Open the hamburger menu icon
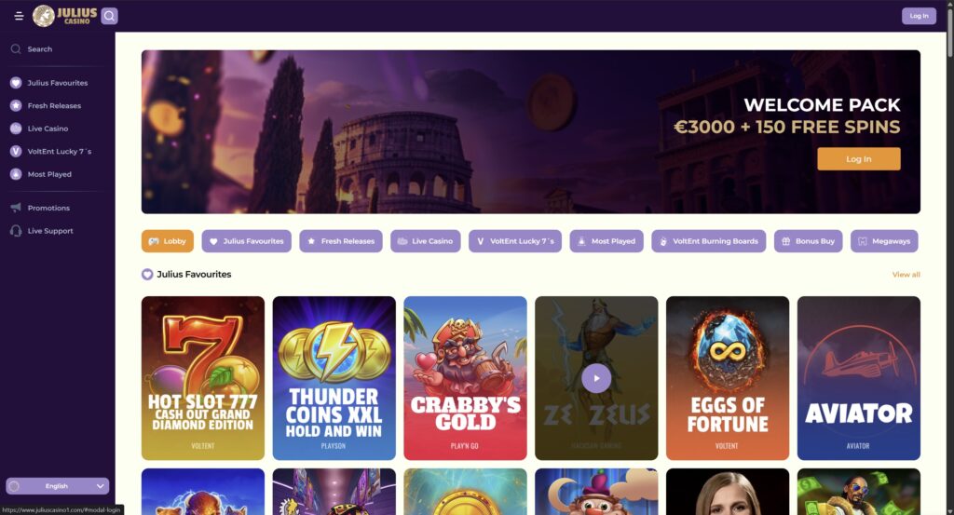This screenshot has width=954, height=515. tap(19, 16)
